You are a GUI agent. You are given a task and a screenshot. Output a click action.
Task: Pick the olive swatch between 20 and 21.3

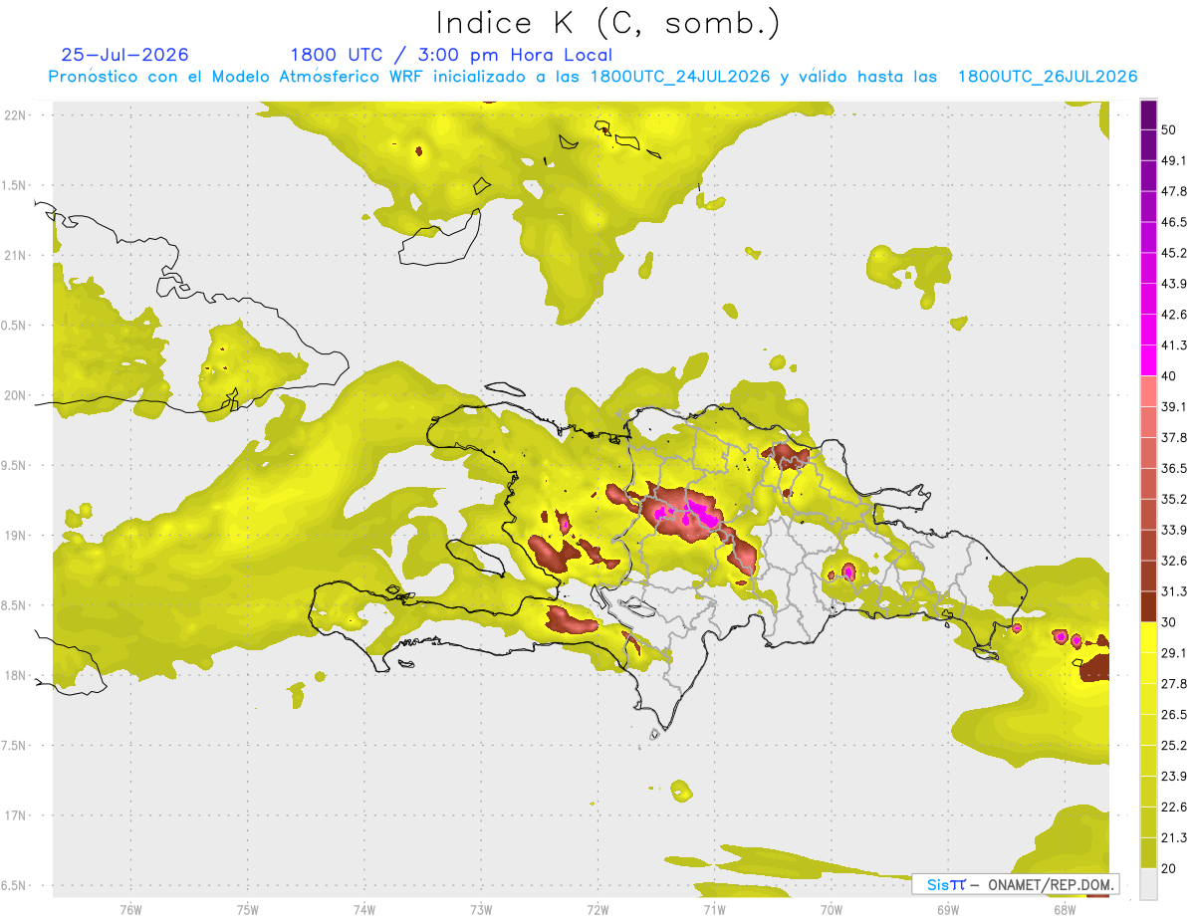point(1148,852)
